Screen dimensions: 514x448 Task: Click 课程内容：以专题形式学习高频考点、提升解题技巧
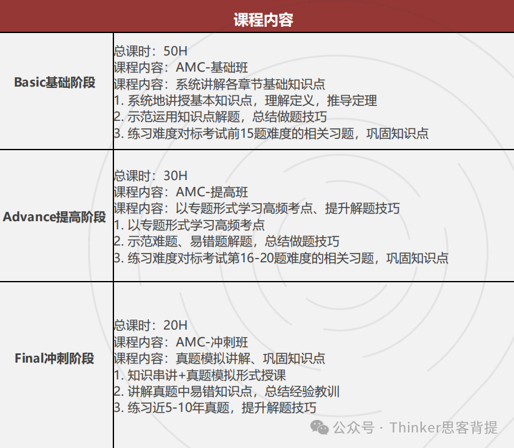(x=257, y=209)
